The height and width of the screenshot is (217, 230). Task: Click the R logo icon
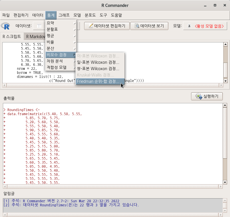[5, 26]
